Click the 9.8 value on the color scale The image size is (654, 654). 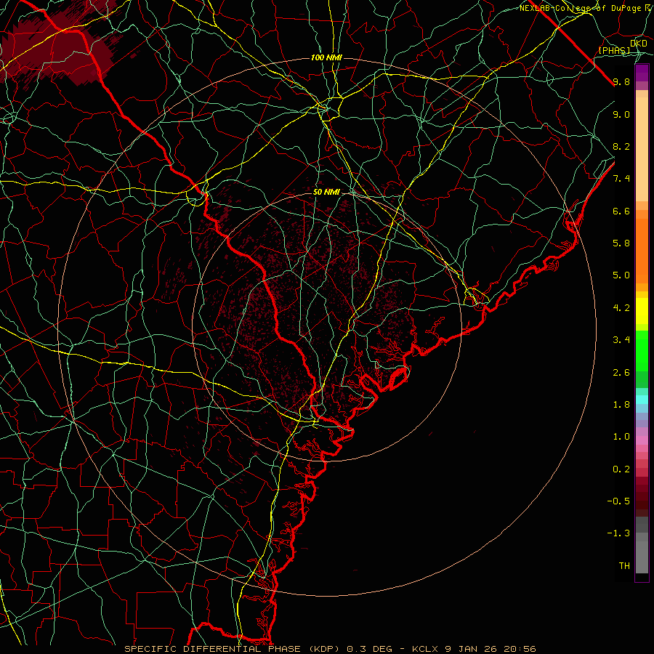point(621,81)
